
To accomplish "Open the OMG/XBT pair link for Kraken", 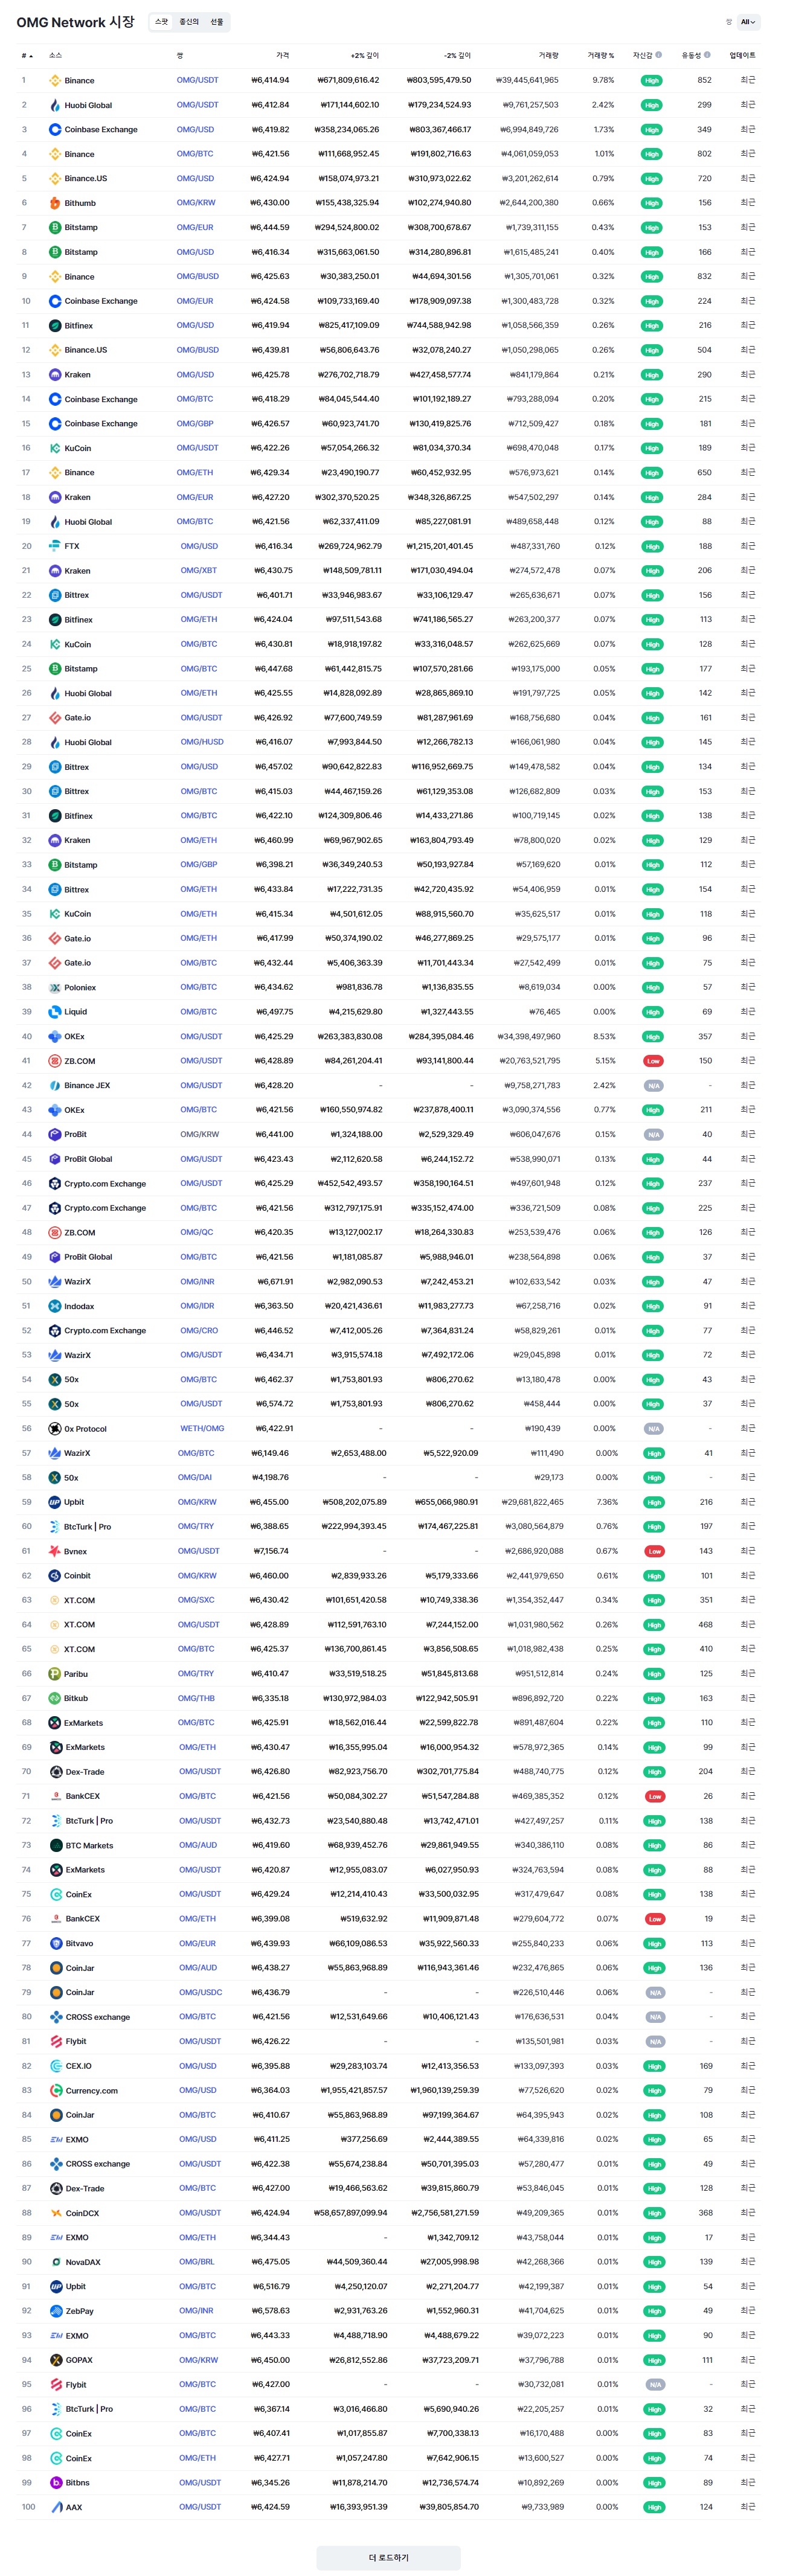I will click(x=198, y=570).
